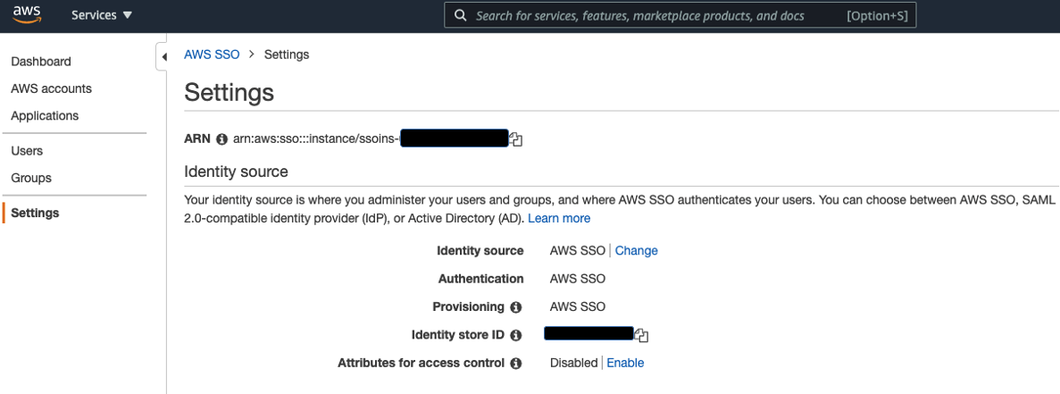Click the AWS SSO breadcrumb link
The height and width of the screenshot is (394, 1060).
tap(212, 54)
